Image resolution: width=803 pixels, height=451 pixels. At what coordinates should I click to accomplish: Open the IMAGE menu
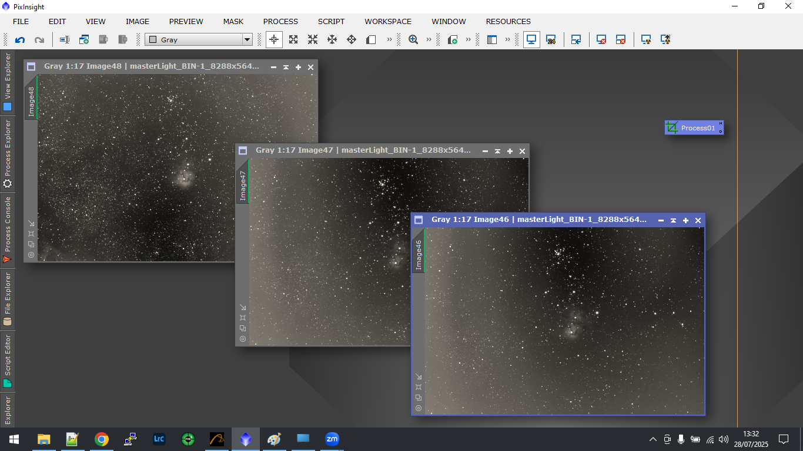138,21
